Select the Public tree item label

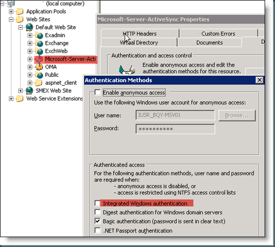coord(52,75)
